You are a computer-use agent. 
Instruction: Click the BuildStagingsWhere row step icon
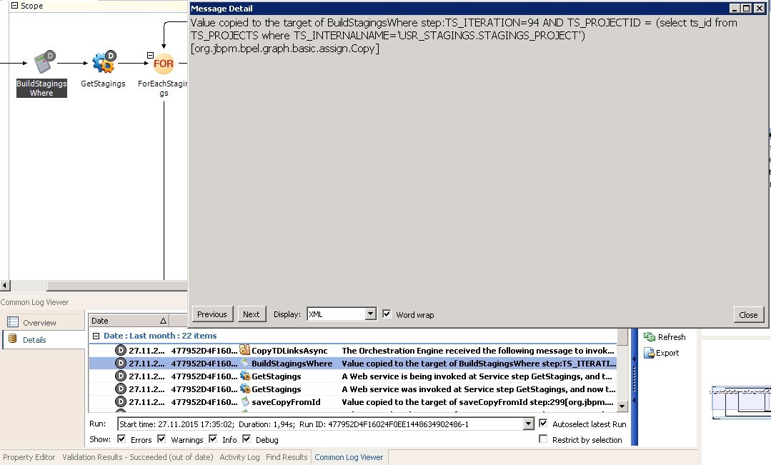(x=245, y=364)
